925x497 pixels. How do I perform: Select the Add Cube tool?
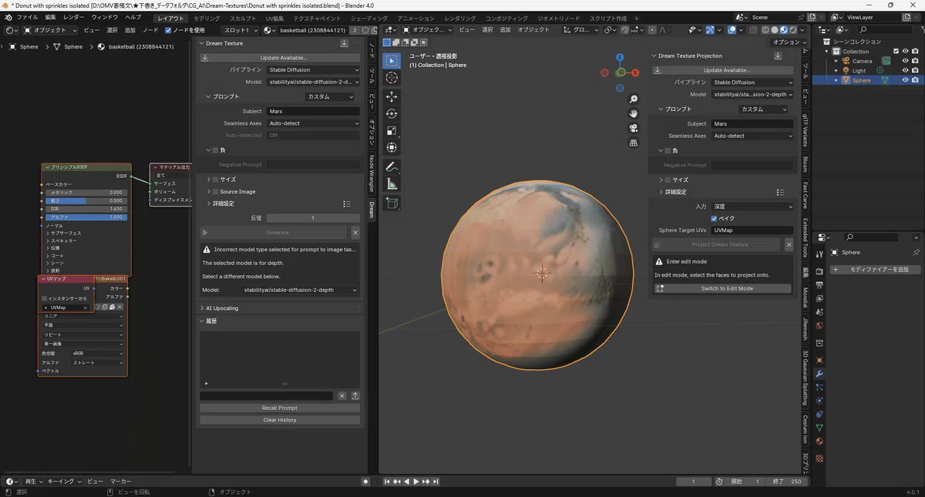click(392, 203)
